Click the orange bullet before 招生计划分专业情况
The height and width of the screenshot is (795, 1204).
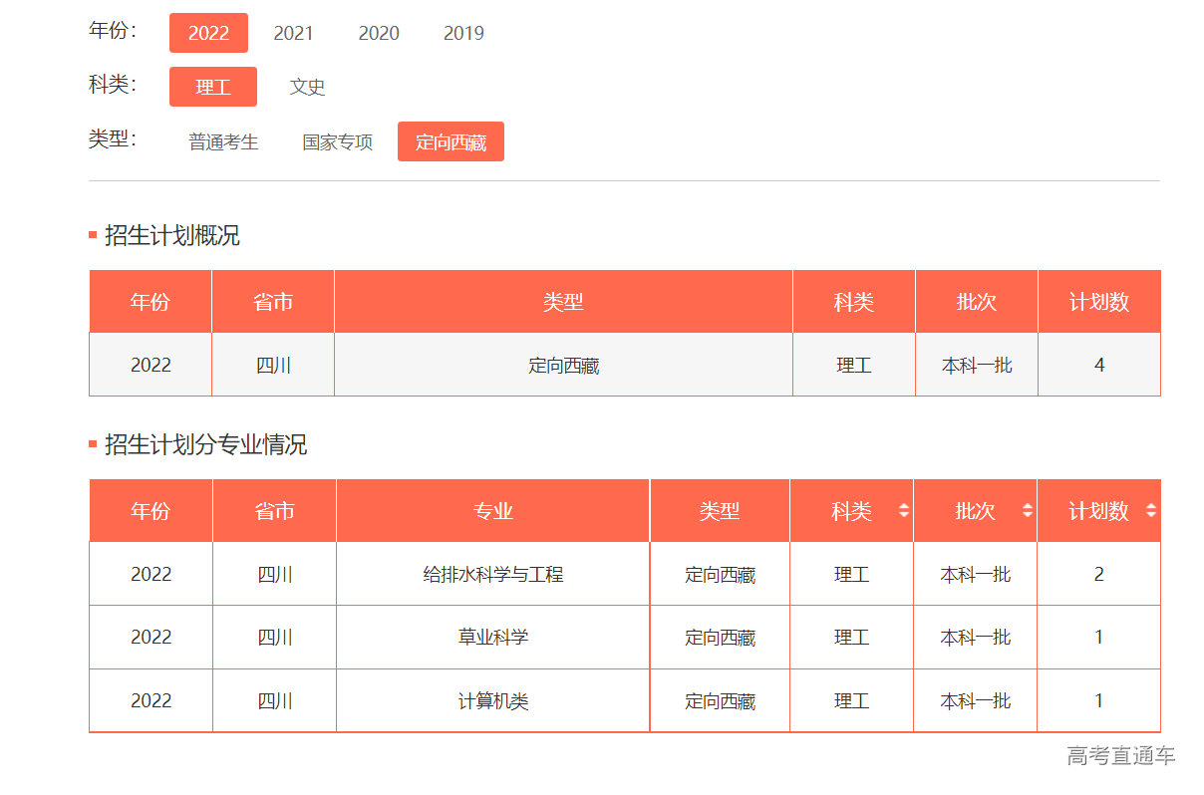[90, 445]
